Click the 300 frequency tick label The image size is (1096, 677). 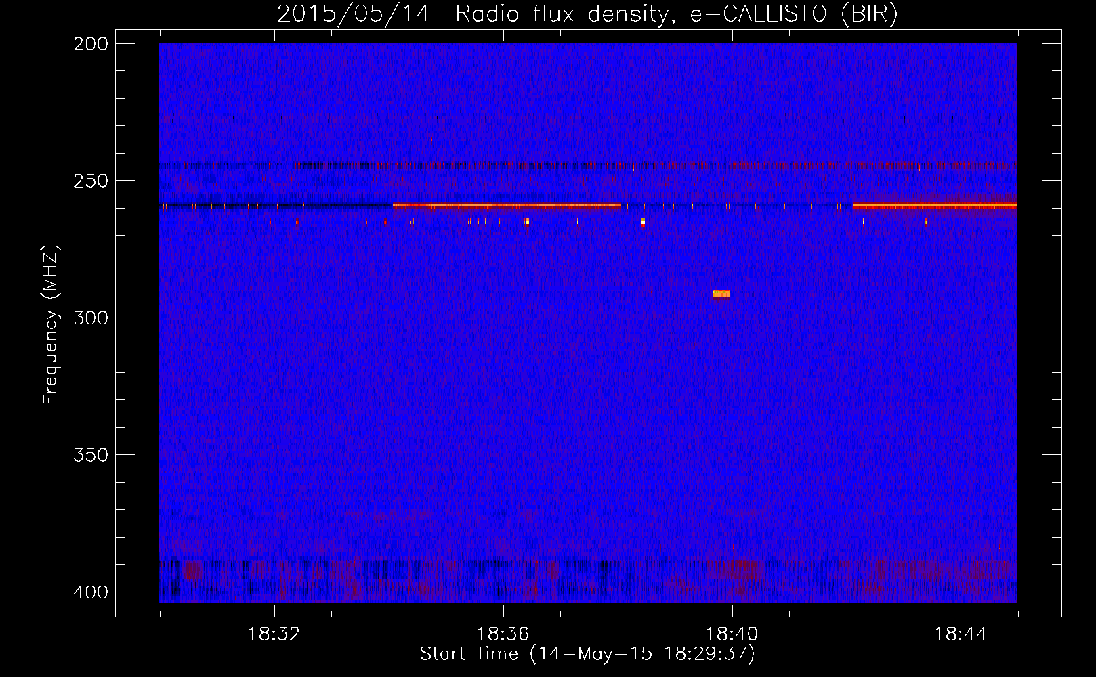(x=91, y=318)
